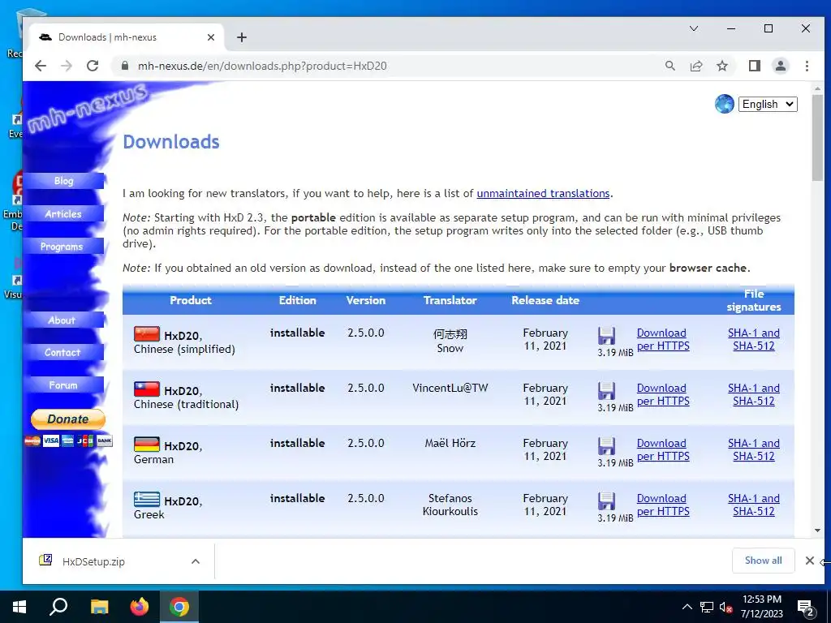Image resolution: width=831 pixels, height=623 pixels.
Task: Open the Chrome profile avatar
Action: tap(780, 66)
